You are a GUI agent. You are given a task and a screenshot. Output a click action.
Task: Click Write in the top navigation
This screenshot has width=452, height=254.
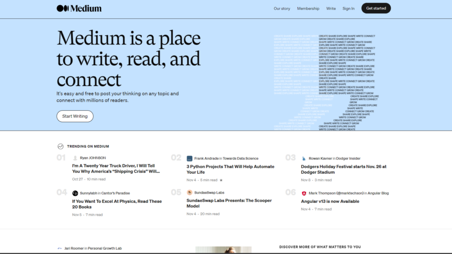coord(331,8)
